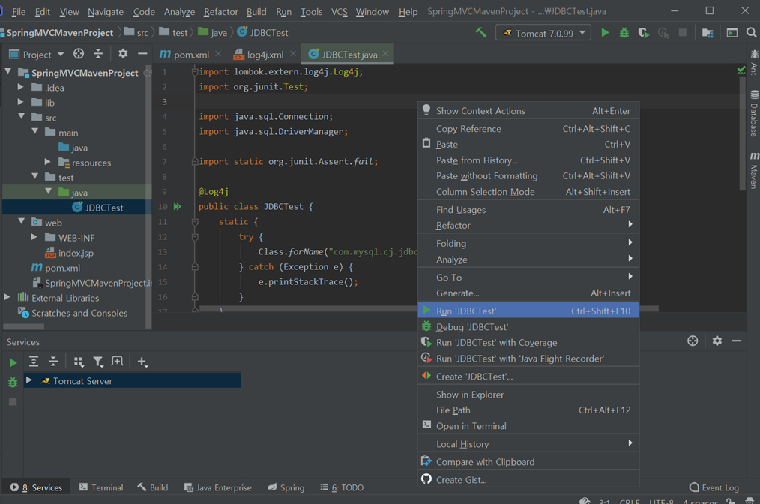760x504 pixels.
Task: Expand the .idea folder
Action: [x=20, y=87]
